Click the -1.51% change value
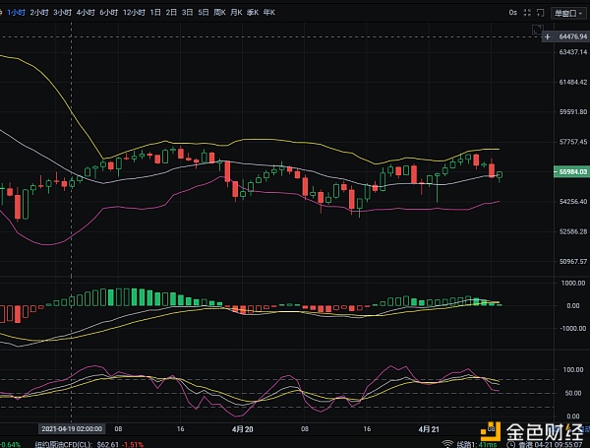Image resolution: width=590 pixels, height=448 pixels. click(133, 445)
